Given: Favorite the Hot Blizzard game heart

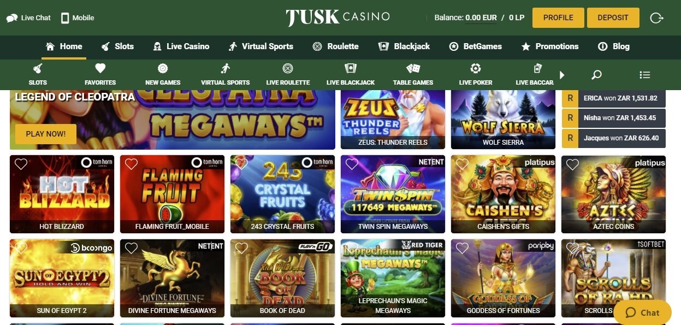Looking at the screenshot, I should click(x=21, y=164).
